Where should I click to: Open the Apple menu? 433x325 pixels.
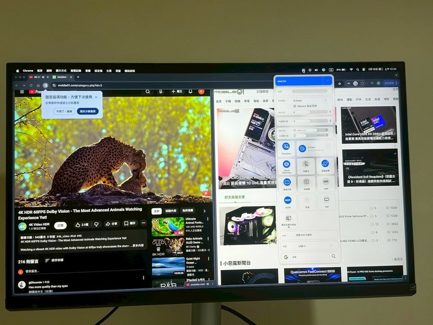[18, 71]
